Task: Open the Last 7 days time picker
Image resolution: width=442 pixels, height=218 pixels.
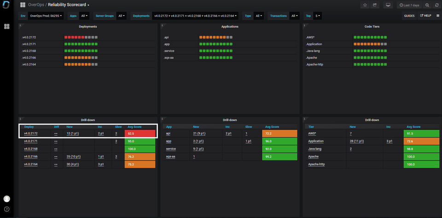Action: (x=409, y=5)
